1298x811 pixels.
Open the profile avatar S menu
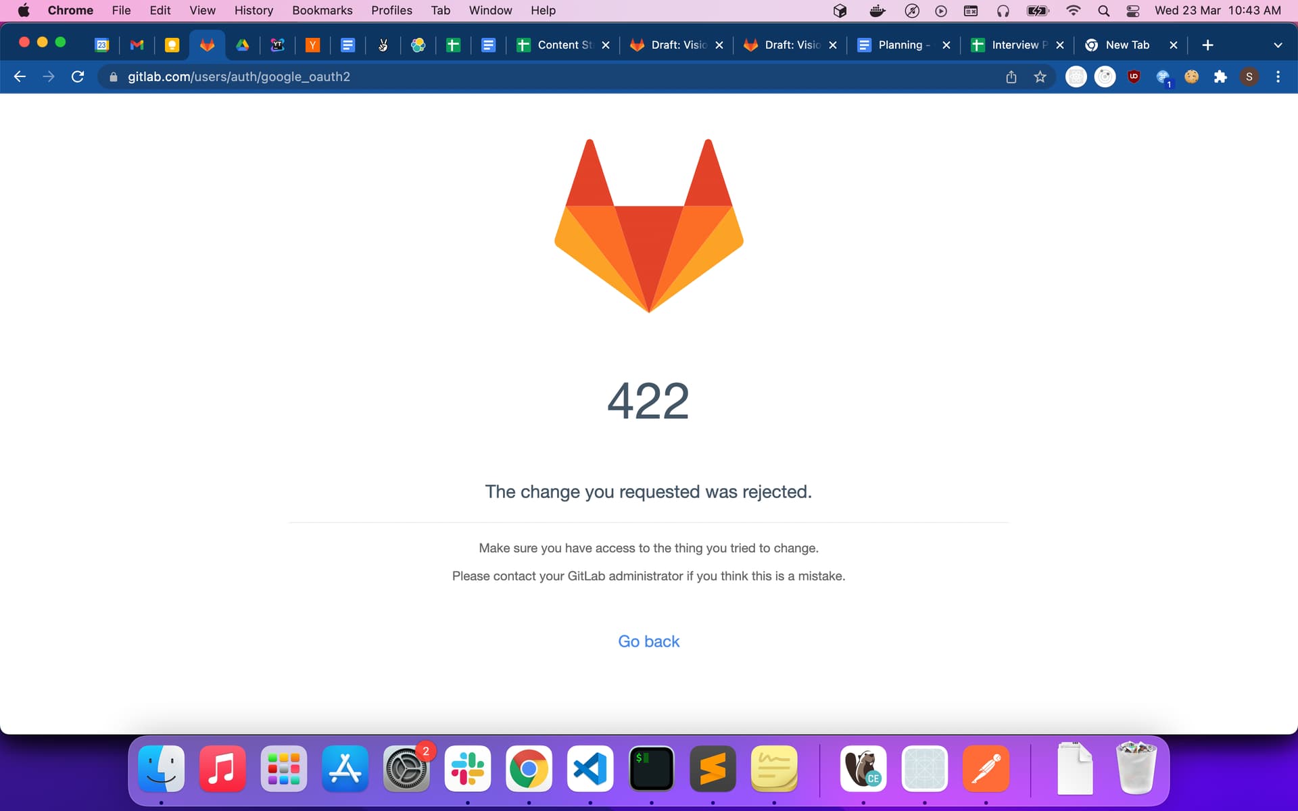pyautogui.click(x=1249, y=76)
